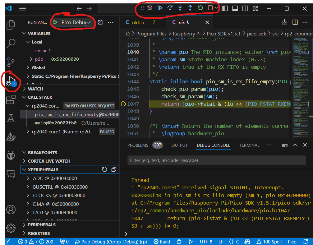This screenshot has height=245, width=313.
Task: Customize the editor layout
Action: click(x=255, y=8)
